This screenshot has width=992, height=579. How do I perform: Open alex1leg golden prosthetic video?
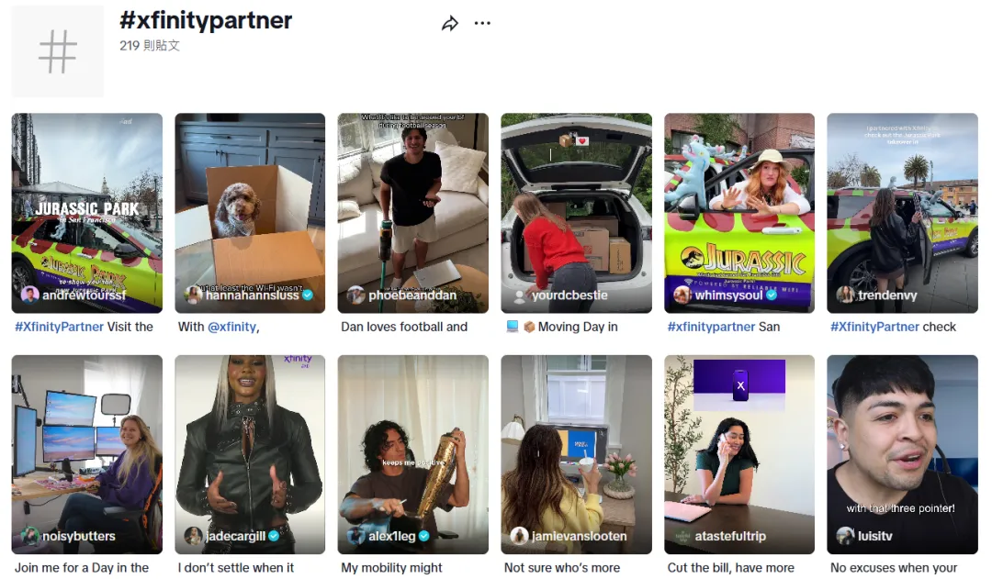coord(413,454)
